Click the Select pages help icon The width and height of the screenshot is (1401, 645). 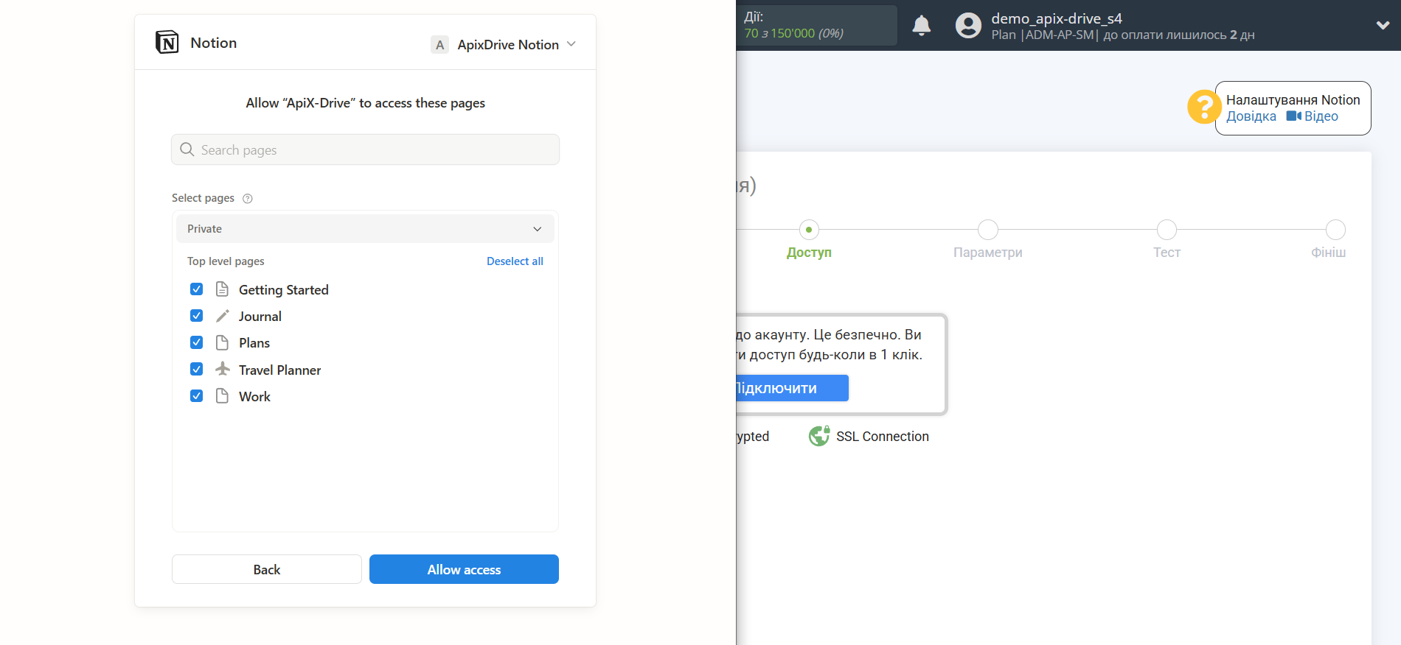pos(248,198)
